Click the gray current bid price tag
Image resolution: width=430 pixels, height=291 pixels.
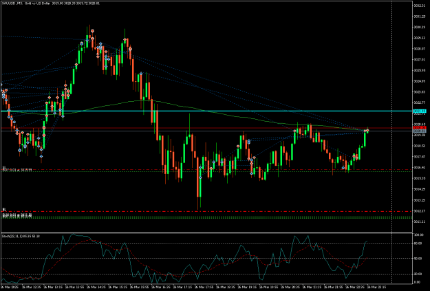click(420, 131)
